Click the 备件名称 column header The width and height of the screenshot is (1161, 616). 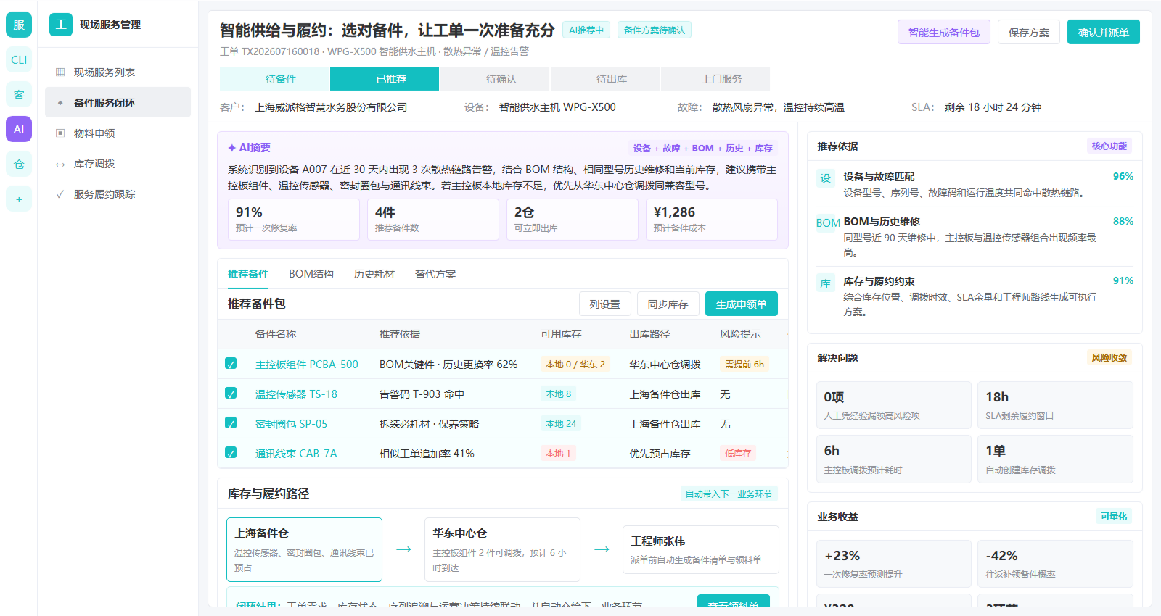point(276,334)
